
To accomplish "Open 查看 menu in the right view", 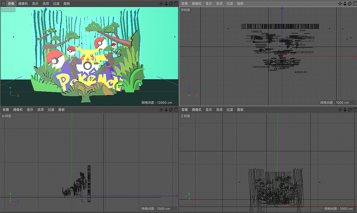I will click(6, 110).
